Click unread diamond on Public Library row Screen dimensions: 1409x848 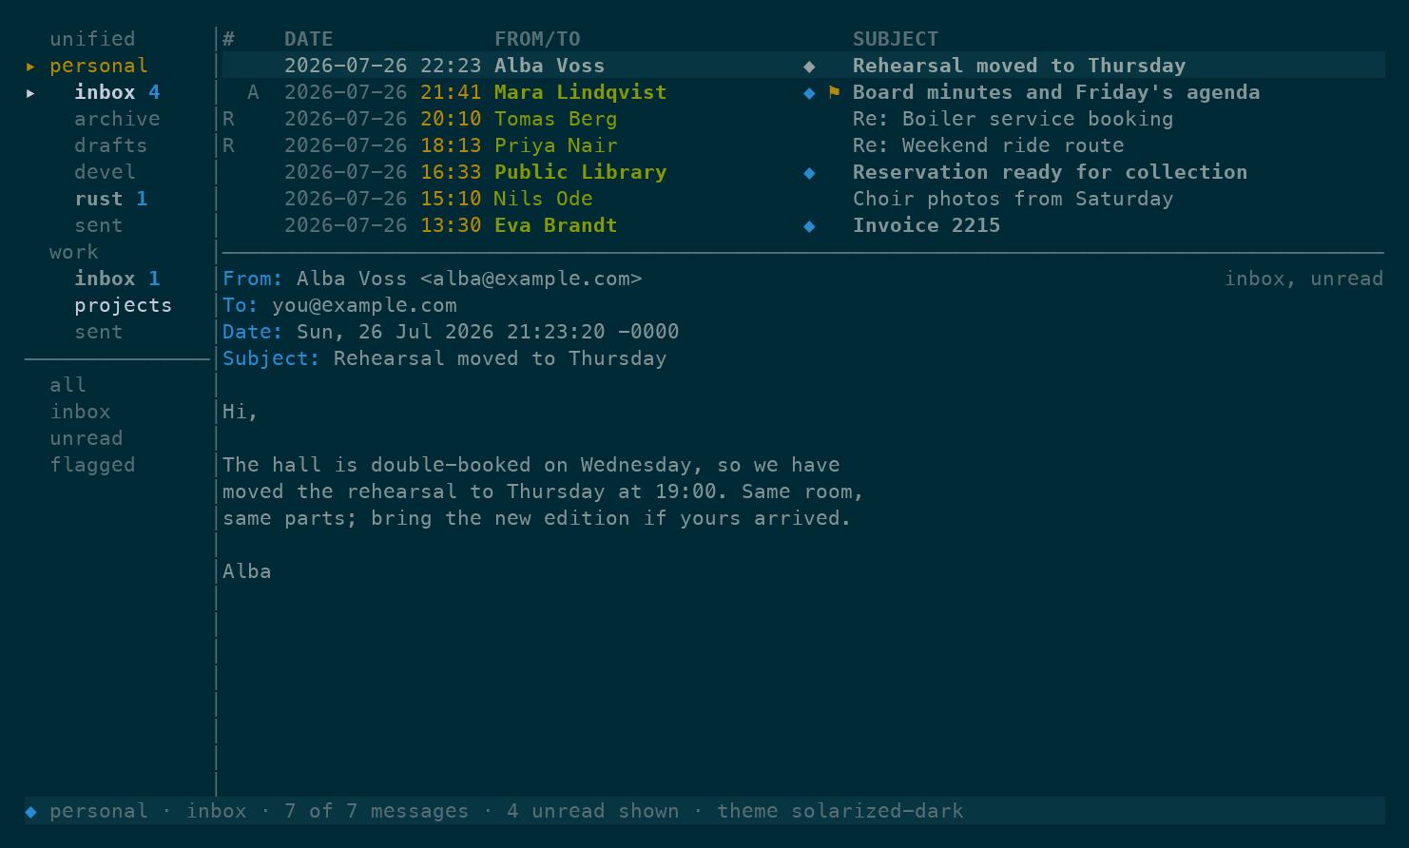[809, 172]
